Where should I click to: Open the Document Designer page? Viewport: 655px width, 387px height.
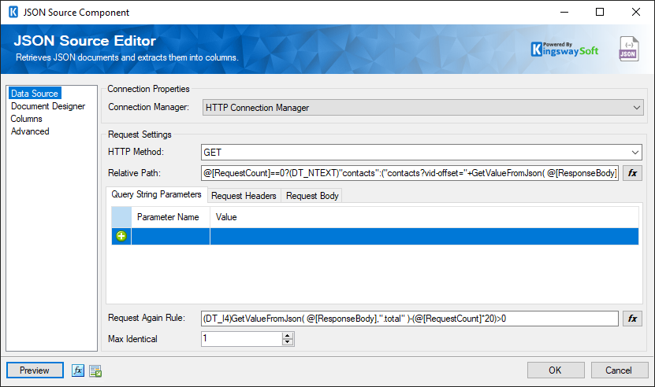(48, 106)
